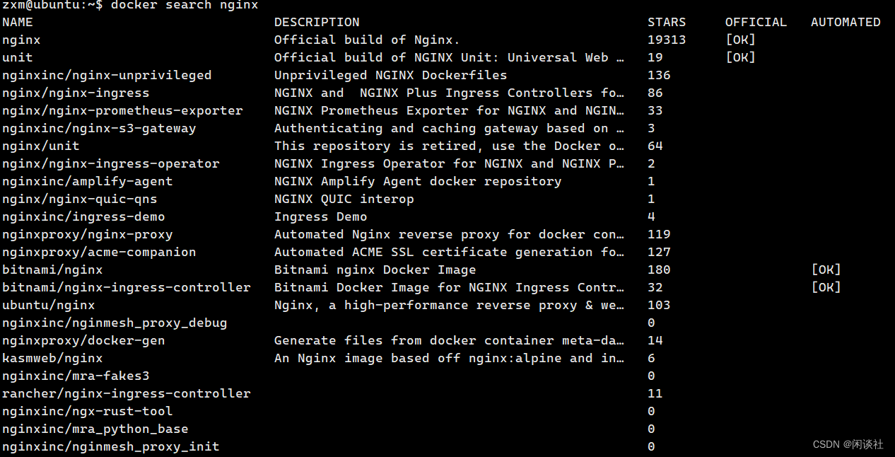Click star count 11 for rancher row

click(655, 393)
